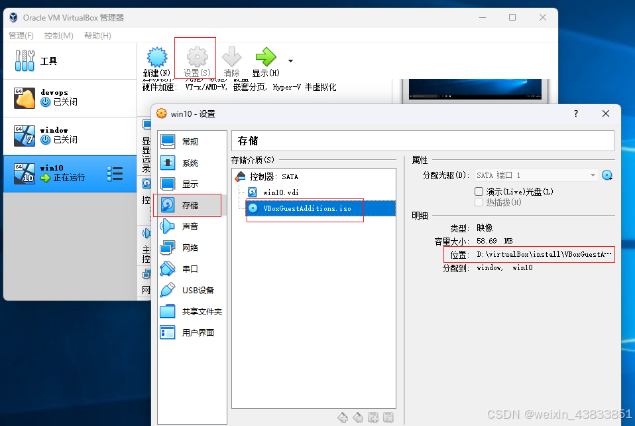Switch to User Interface (用户界面) page
Viewport: 635px width, 426px height.
191,333
